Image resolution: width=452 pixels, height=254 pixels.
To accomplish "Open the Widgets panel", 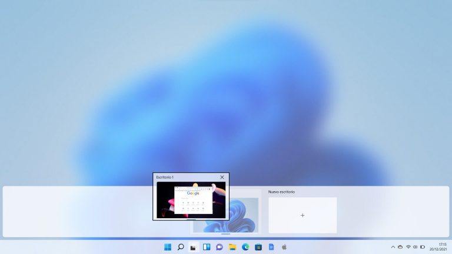I will click(x=207, y=247).
